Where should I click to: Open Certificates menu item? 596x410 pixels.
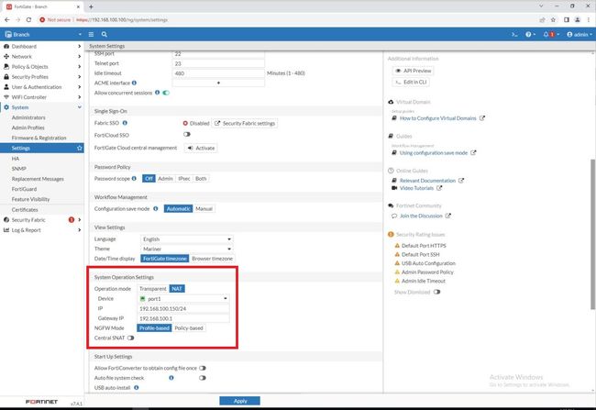coord(25,209)
